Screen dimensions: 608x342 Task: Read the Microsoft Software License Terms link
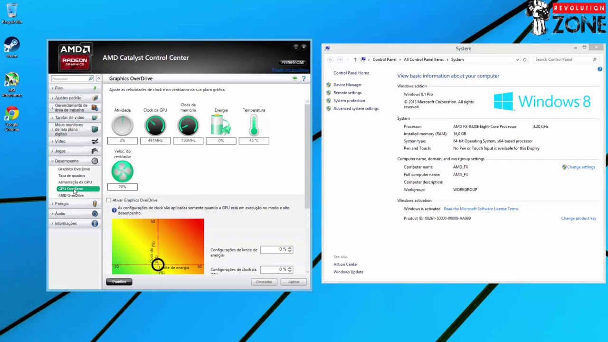click(481, 209)
